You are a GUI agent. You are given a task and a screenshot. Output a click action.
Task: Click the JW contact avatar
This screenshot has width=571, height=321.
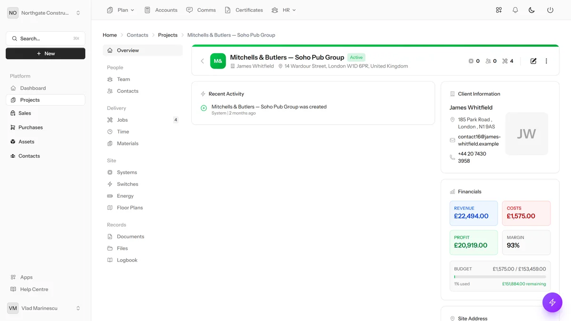[527, 134]
